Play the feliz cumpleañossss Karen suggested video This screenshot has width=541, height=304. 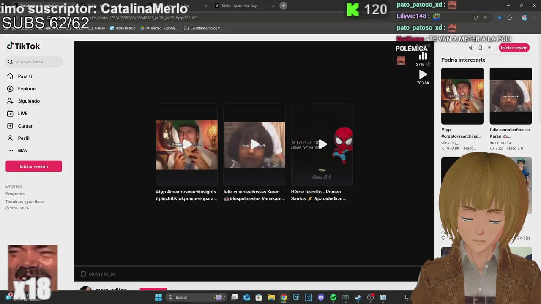click(254, 145)
